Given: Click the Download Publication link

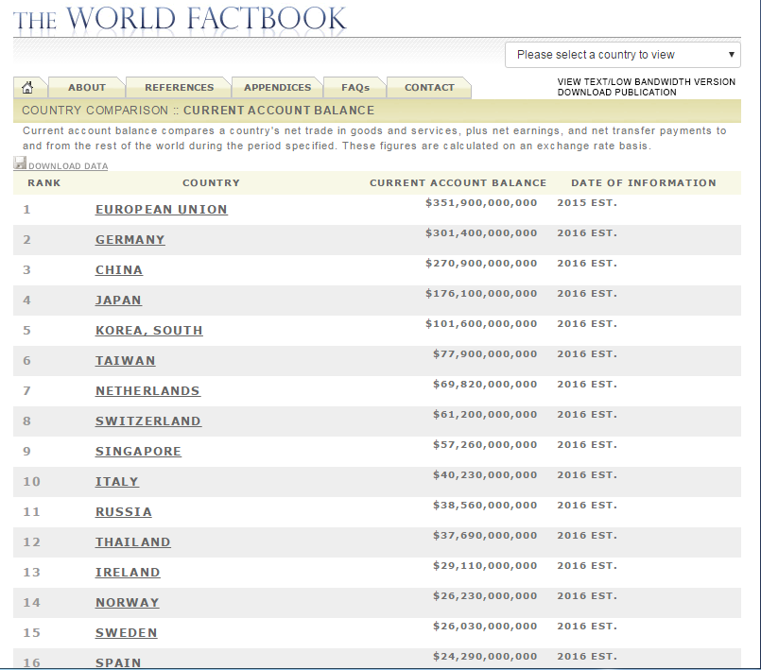Looking at the screenshot, I should pos(616,93).
